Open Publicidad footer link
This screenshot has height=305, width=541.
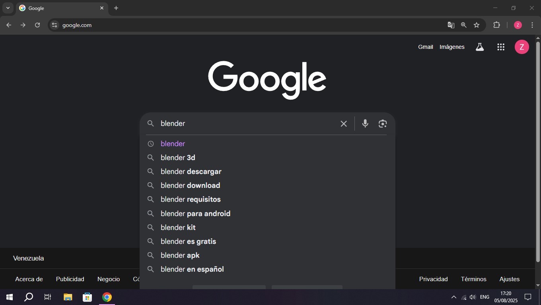point(70,279)
